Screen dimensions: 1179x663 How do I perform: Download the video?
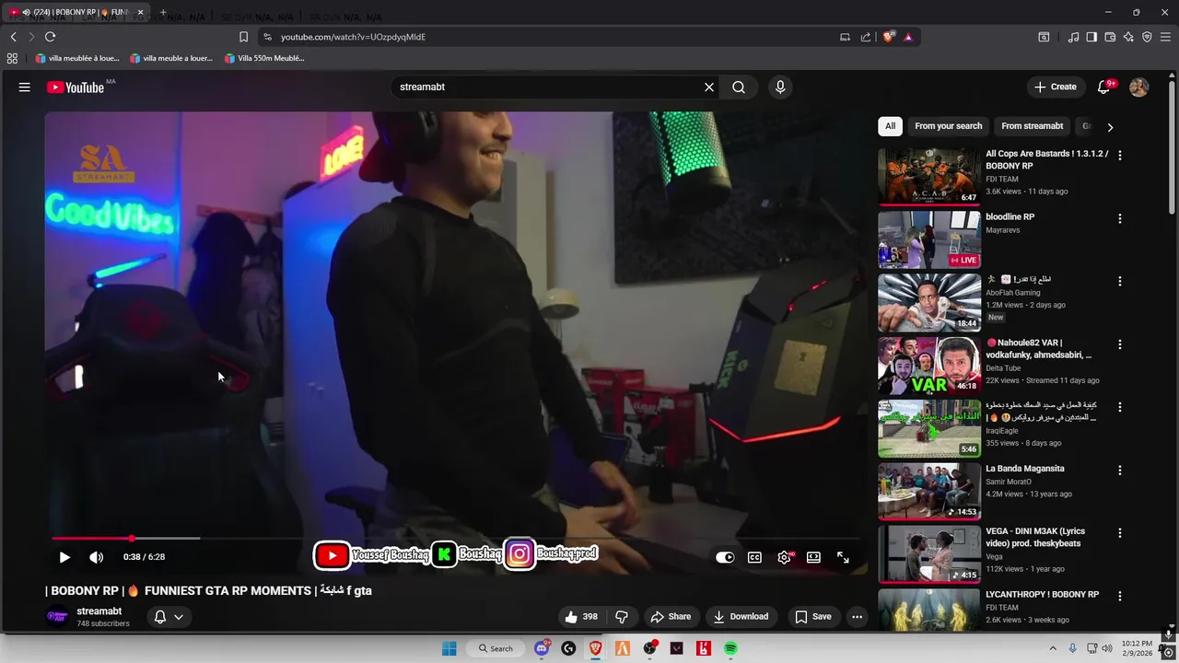[741, 617]
